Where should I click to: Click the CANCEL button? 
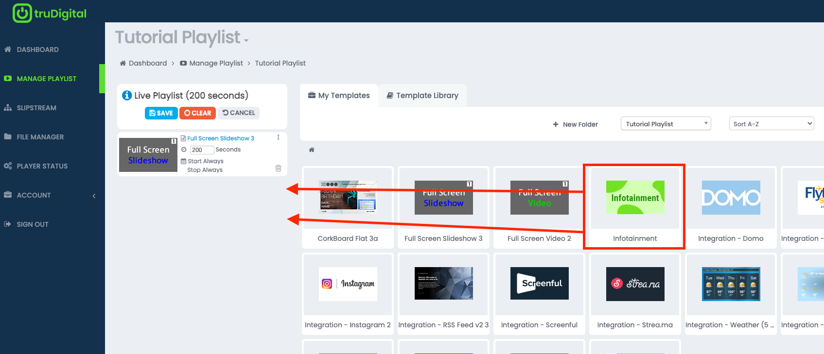[x=239, y=113]
